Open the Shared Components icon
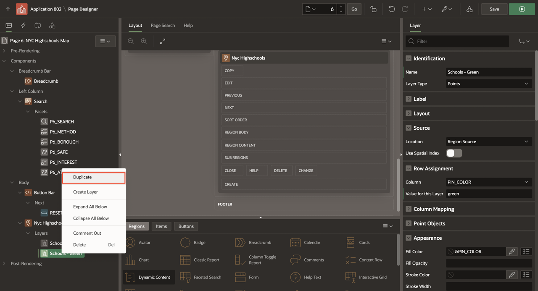This screenshot has width=538, height=291. point(469,9)
